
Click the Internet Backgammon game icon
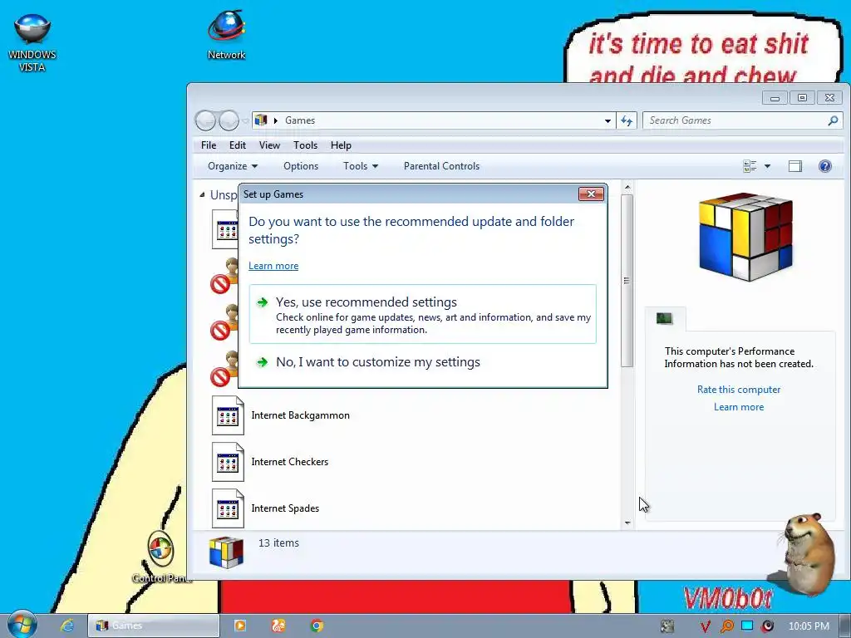click(x=228, y=415)
